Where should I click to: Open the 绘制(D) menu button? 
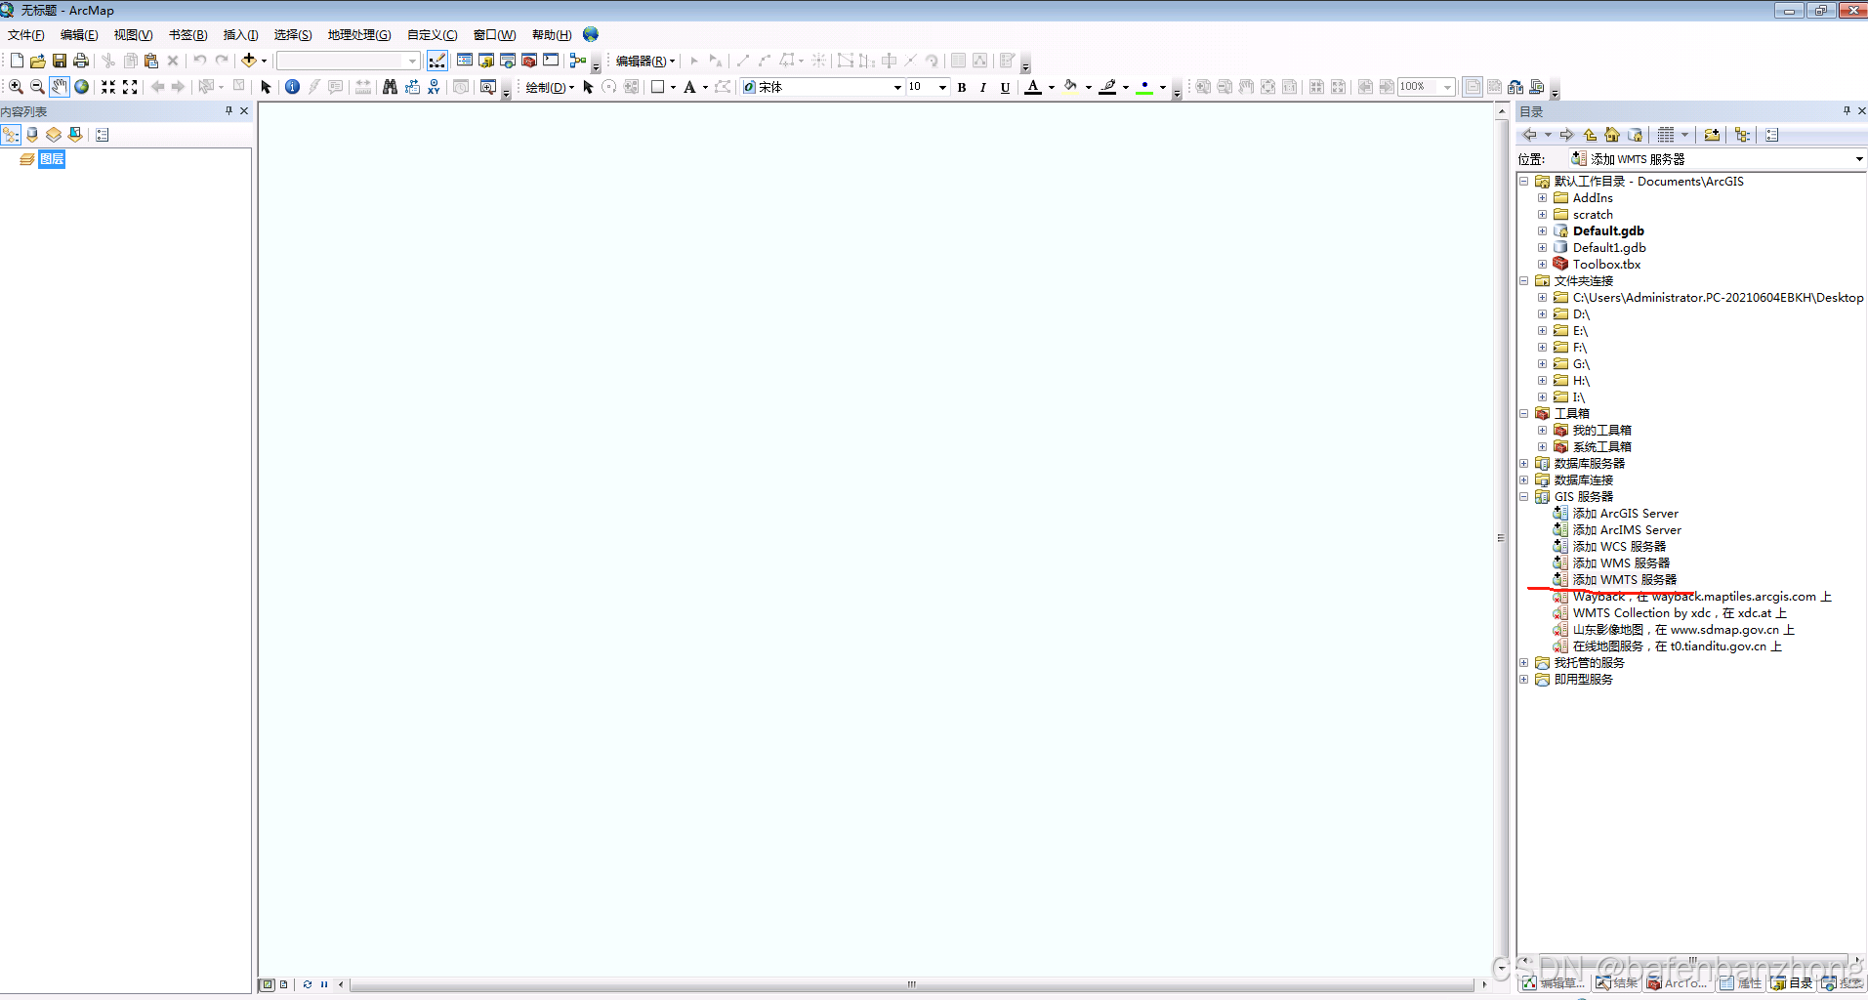point(550,87)
